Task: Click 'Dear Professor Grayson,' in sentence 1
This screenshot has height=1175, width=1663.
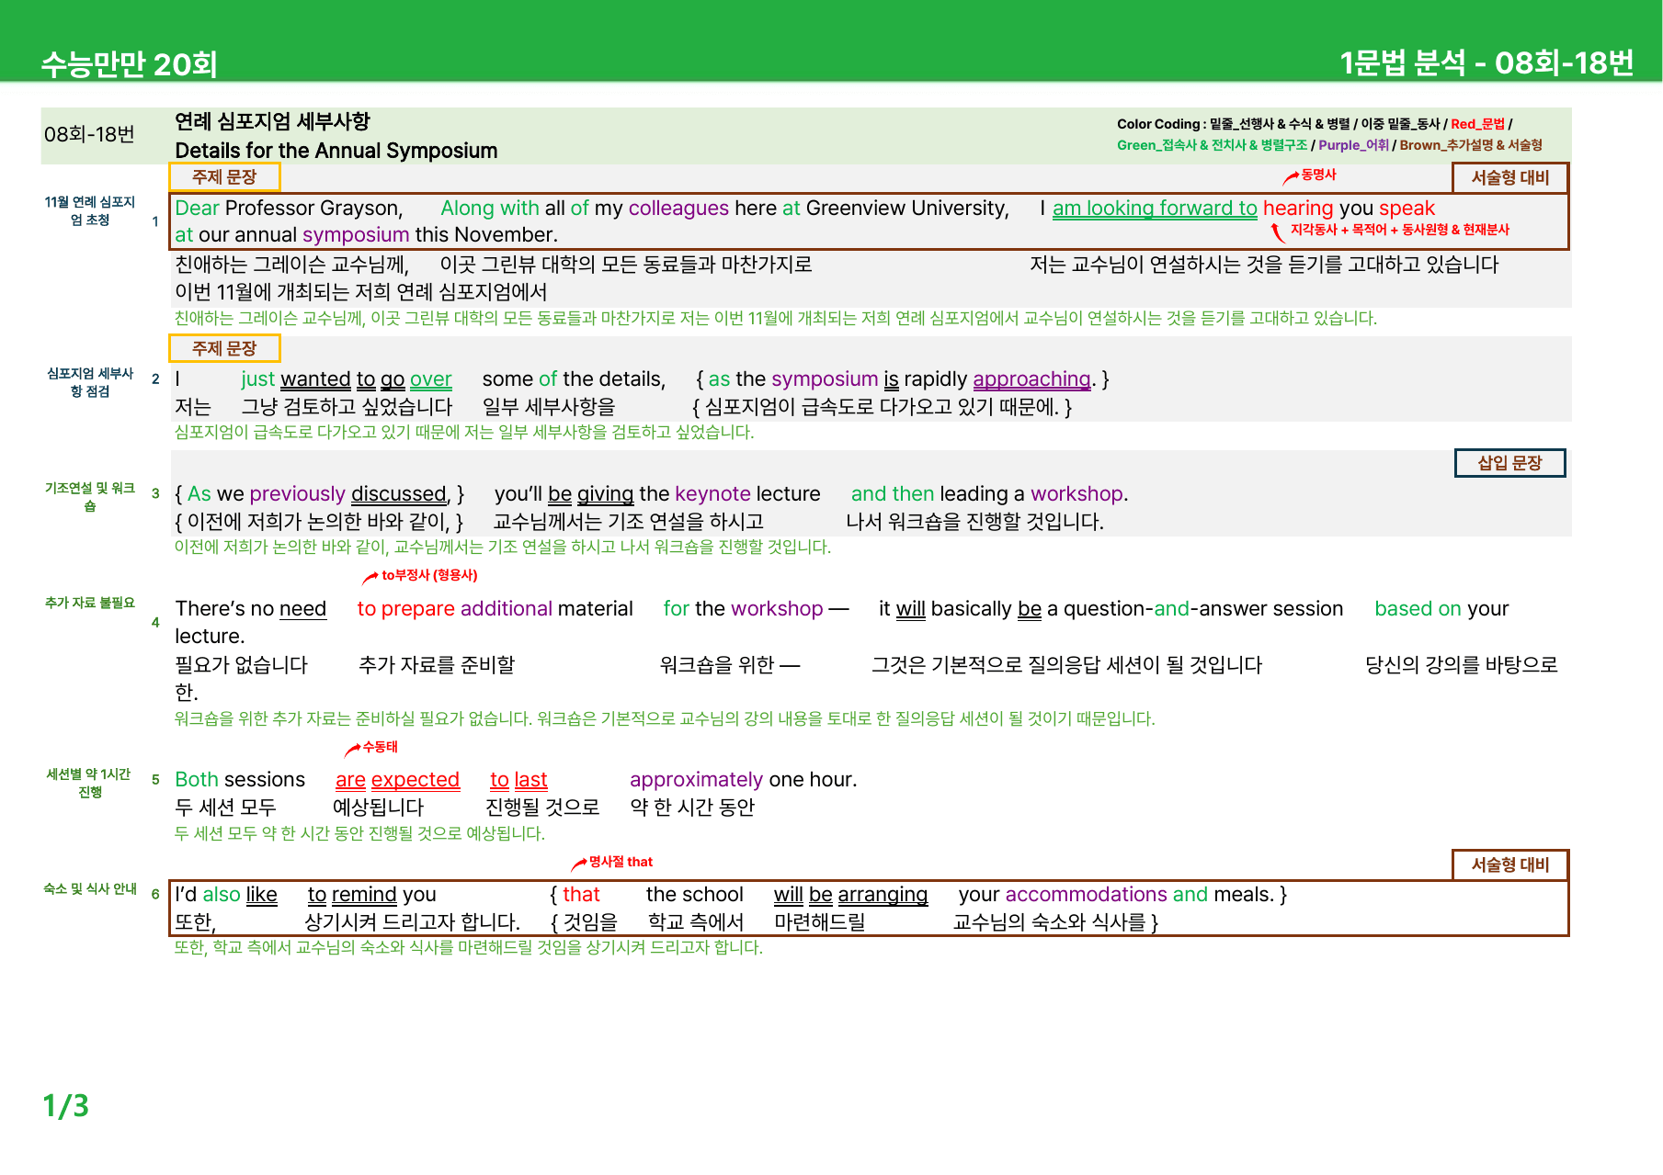Action: point(290,209)
